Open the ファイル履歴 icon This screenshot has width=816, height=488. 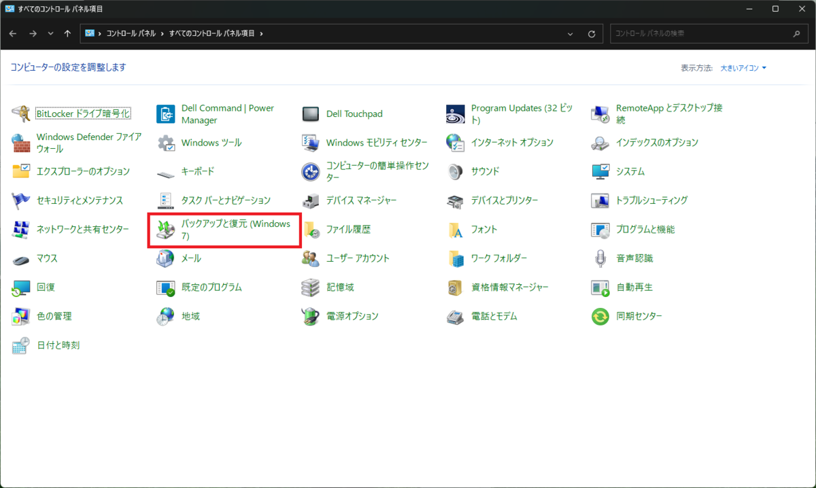click(311, 229)
